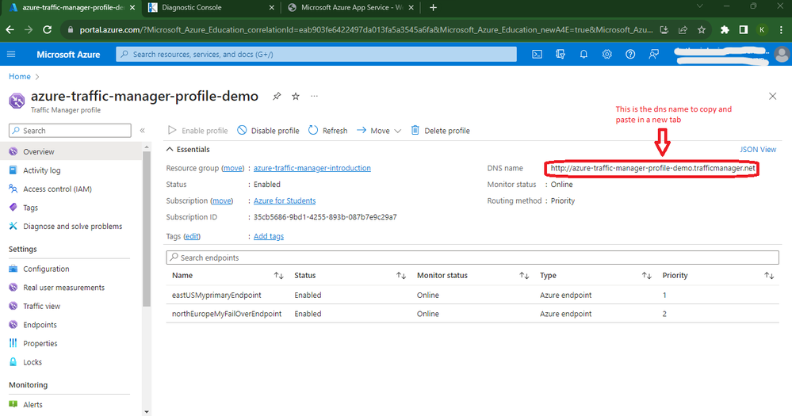Select Overview in the sidebar
792x416 pixels.
click(71, 151)
